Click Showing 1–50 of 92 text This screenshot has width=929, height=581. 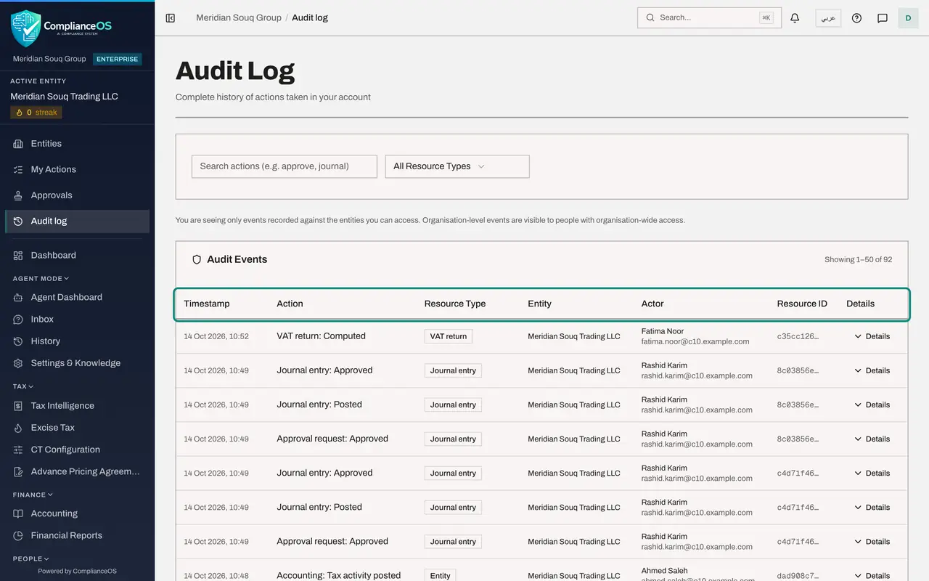[858, 259]
